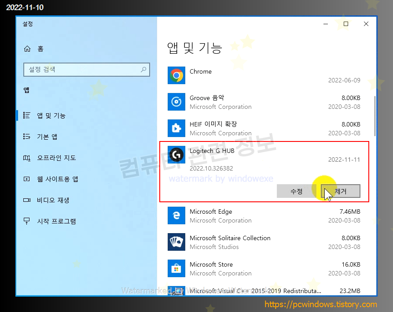Click the 수정 modify button
Viewport: 393px width, 312px height.
(296, 191)
